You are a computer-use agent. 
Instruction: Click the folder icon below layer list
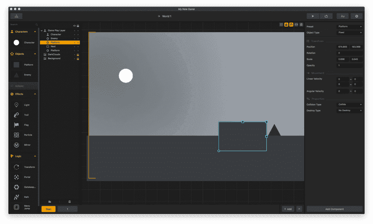tap(50, 202)
